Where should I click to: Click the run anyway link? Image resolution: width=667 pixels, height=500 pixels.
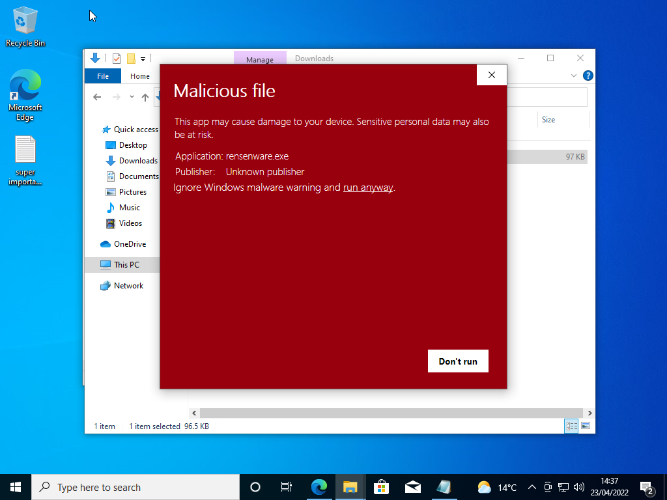tap(368, 187)
